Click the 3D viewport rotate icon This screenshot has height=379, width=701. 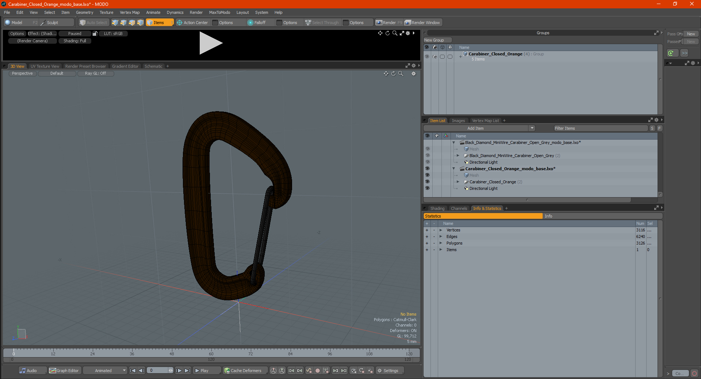click(393, 74)
